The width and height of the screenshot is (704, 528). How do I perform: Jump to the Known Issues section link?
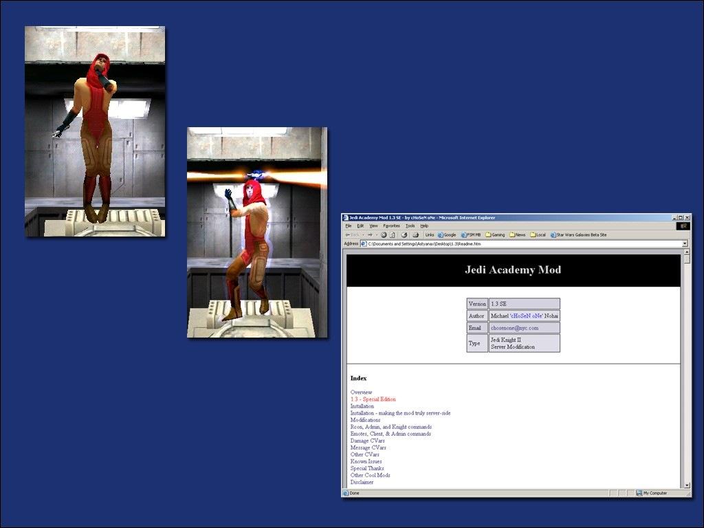pos(366,461)
